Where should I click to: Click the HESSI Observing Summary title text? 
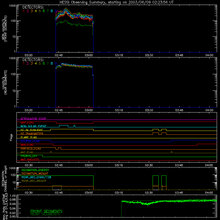(117, 2)
